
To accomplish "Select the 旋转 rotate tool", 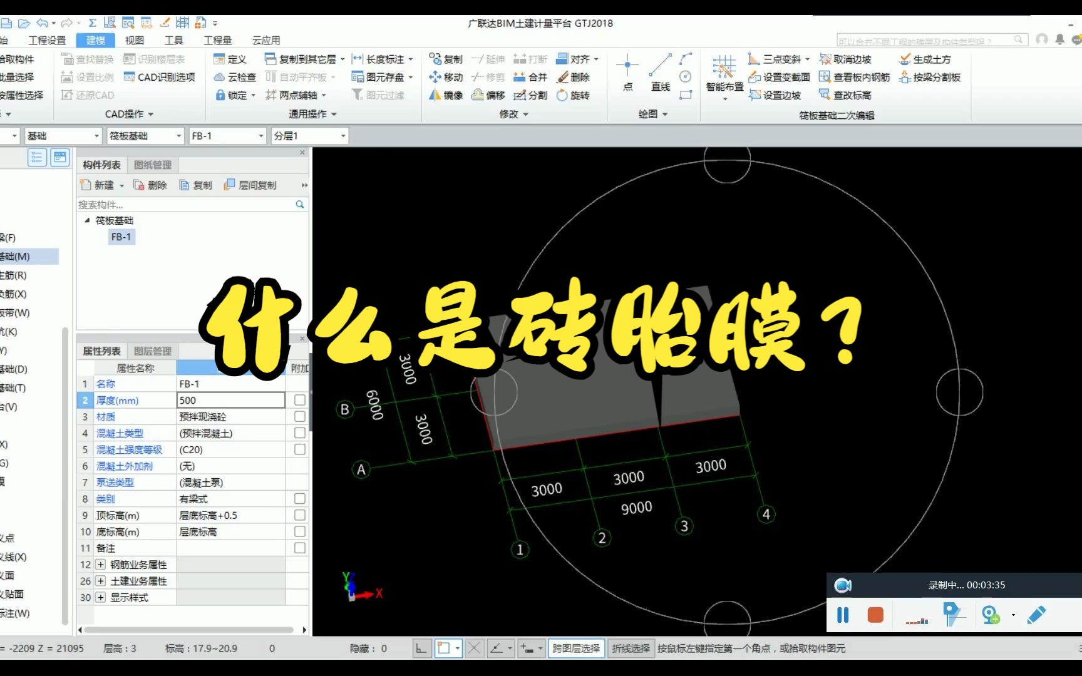I will [x=573, y=95].
